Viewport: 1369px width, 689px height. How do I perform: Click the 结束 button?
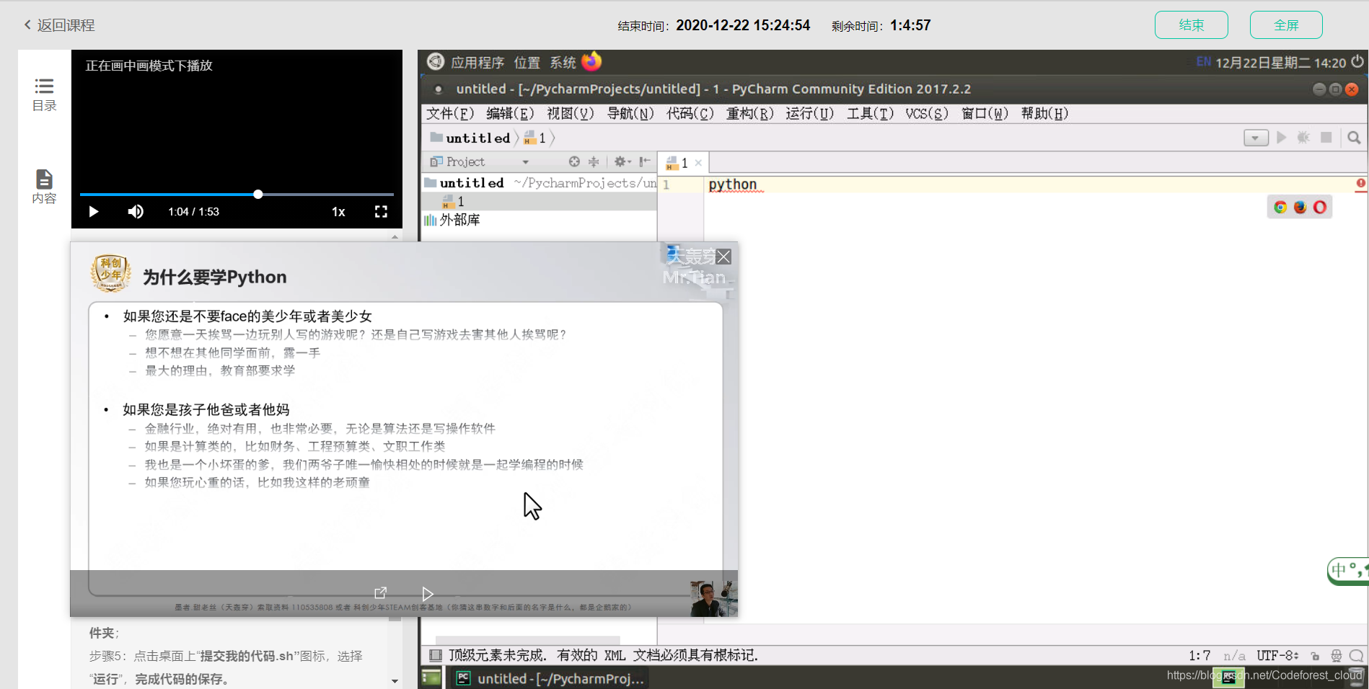click(1191, 25)
